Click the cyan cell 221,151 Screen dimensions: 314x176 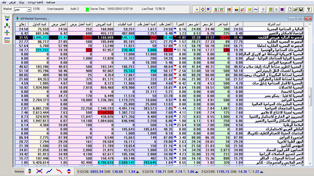[42, 50]
